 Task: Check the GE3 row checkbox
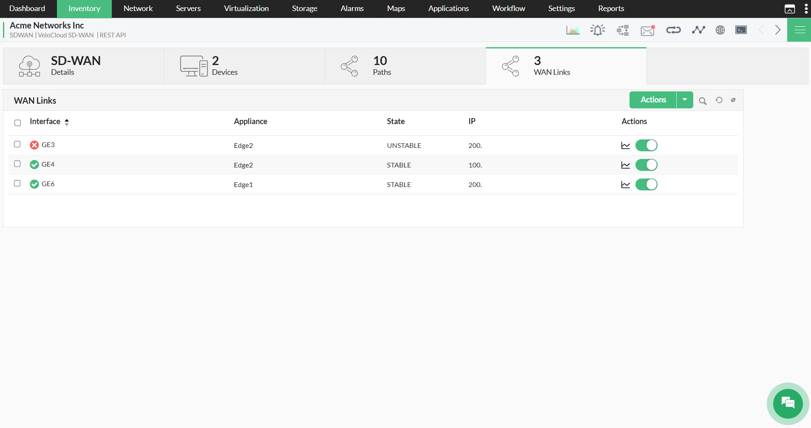tap(17, 144)
